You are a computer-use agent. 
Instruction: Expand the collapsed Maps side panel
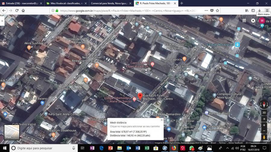(2, 21)
